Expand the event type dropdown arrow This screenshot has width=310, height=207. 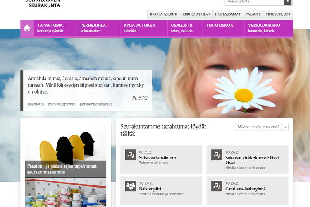tap(285, 127)
